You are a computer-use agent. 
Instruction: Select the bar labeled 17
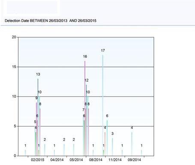coord(103,105)
